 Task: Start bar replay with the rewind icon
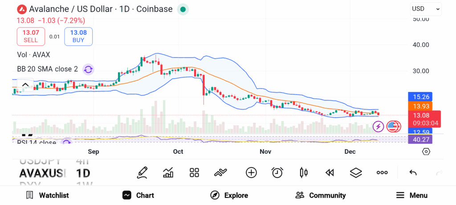pos(330,173)
